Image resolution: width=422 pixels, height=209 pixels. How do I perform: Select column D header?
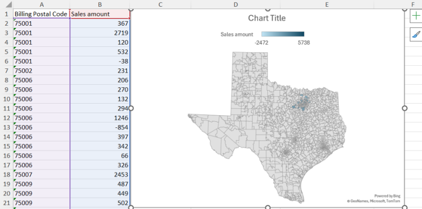click(x=236, y=5)
